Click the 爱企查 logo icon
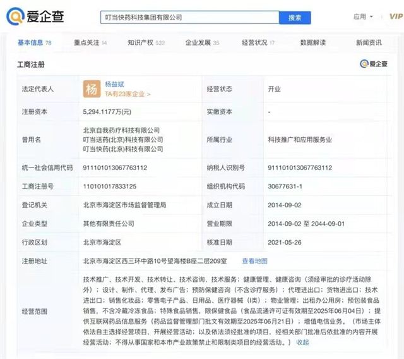Viewport: 404px width, 359px height. pyautogui.click(x=15, y=16)
